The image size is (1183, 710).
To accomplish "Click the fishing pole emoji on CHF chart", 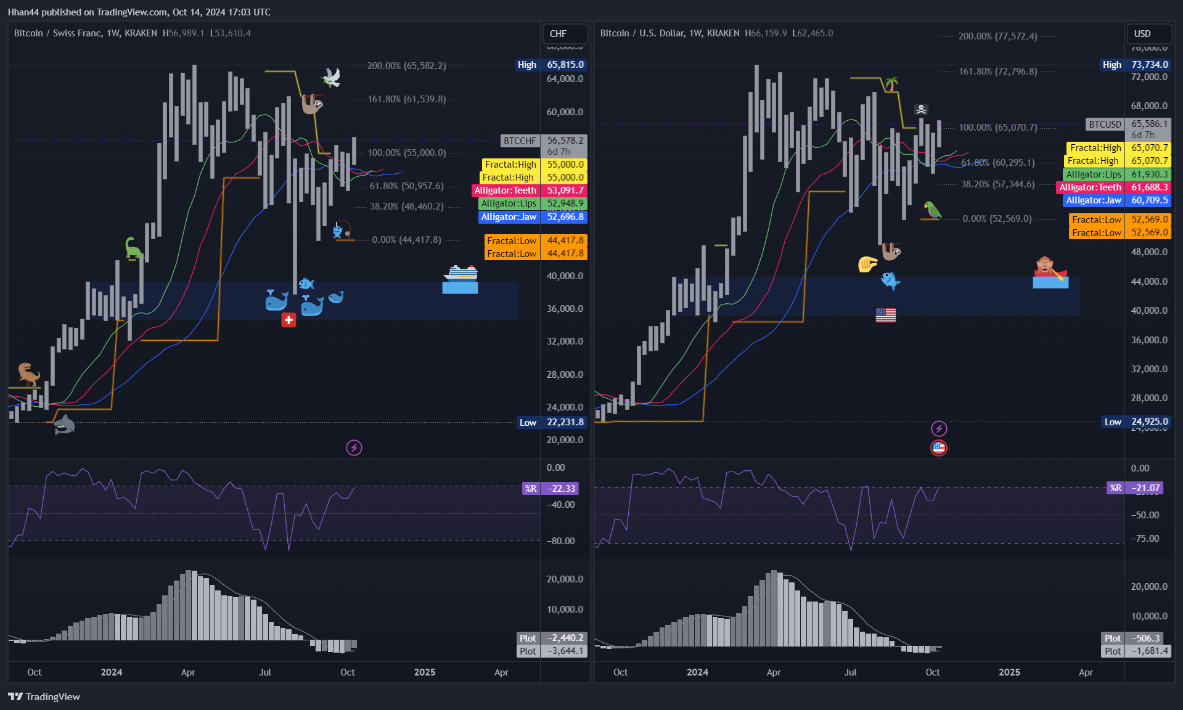I will (x=341, y=230).
